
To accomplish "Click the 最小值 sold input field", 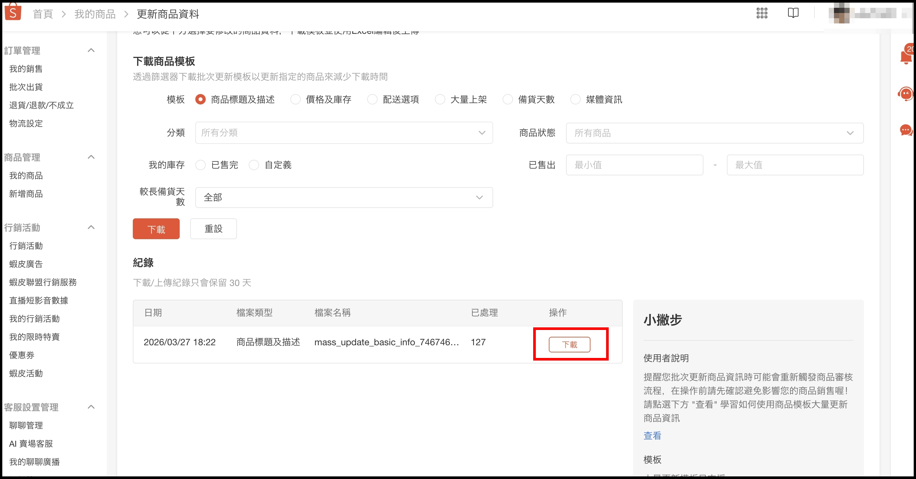I will coord(634,165).
